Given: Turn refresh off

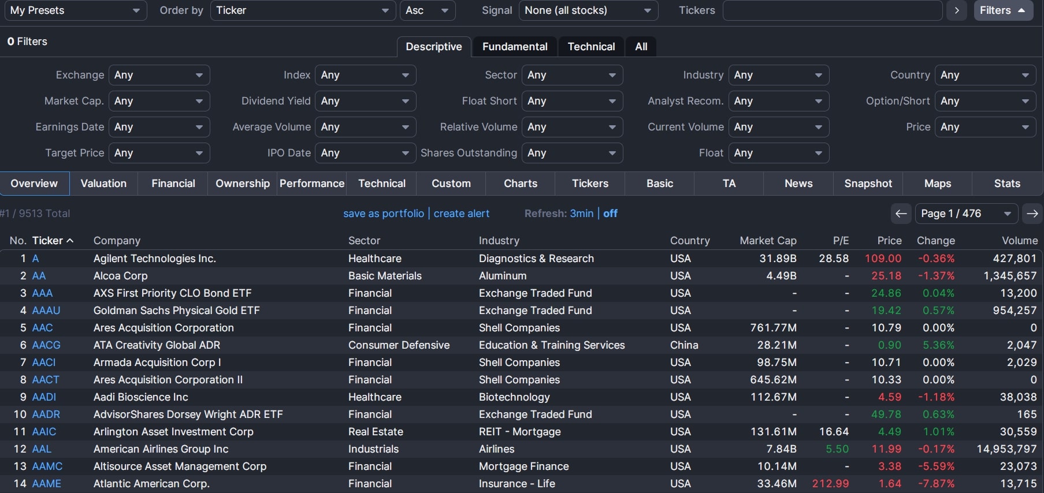Looking at the screenshot, I should pyautogui.click(x=610, y=214).
